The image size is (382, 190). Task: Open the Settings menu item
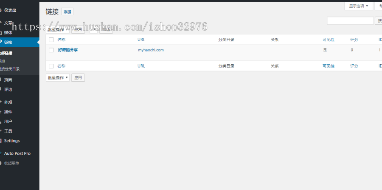(12, 141)
